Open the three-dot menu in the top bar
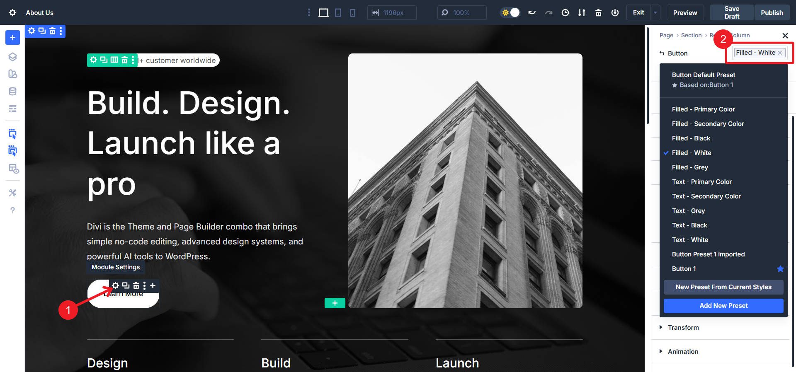 (x=309, y=12)
